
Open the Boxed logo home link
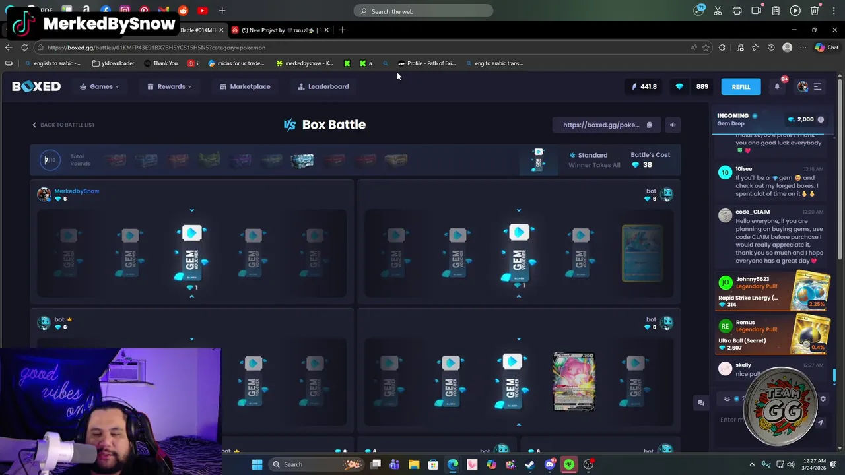tap(36, 86)
